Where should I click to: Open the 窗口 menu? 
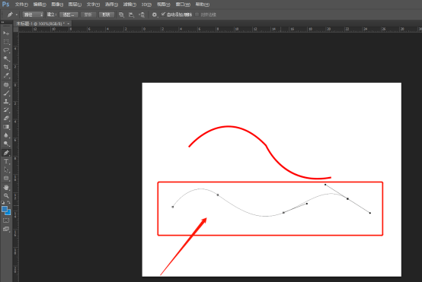click(x=183, y=5)
